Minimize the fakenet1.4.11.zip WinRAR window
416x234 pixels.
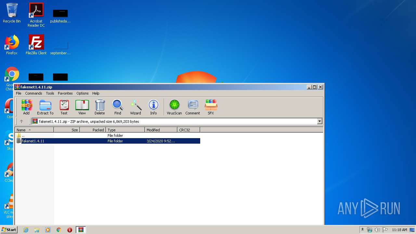(x=309, y=87)
